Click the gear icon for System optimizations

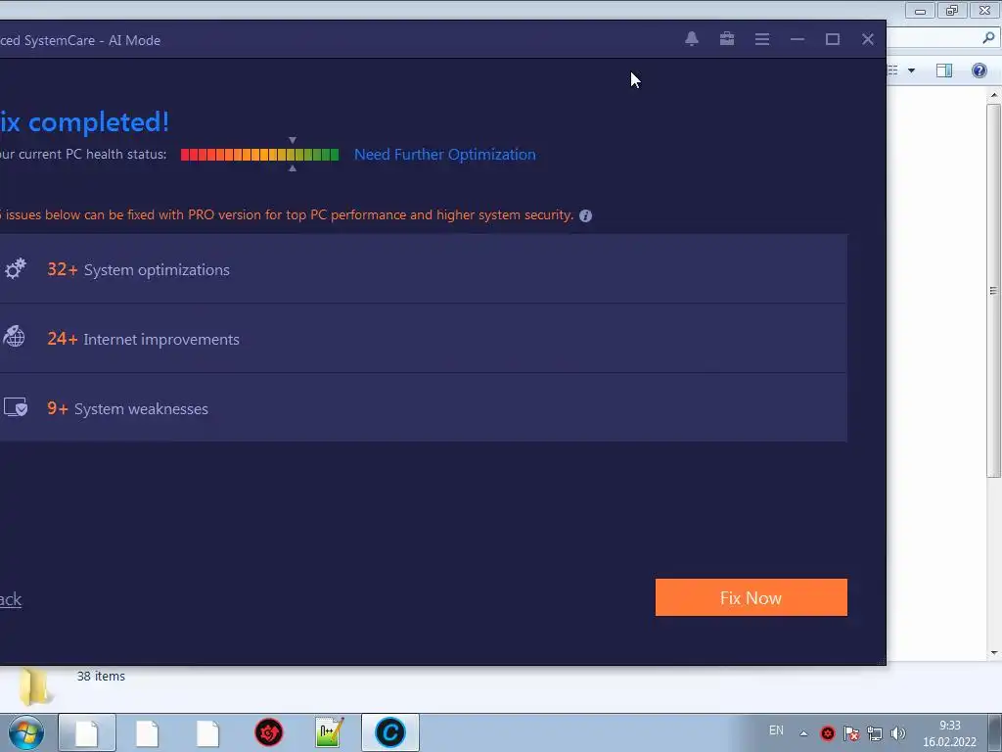[16, 268]
